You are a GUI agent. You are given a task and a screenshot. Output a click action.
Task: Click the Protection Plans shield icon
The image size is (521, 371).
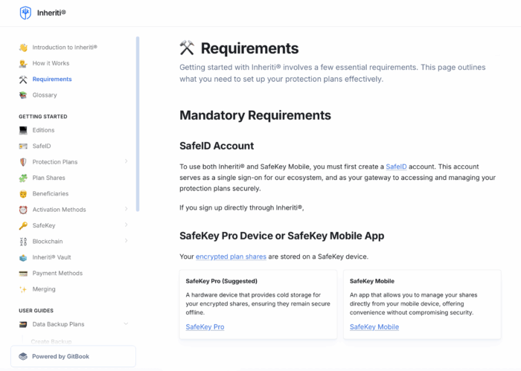[23, 162]
